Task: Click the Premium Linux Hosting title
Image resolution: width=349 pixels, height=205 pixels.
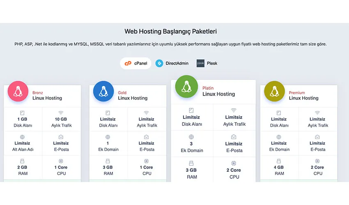Action: click(x=304, y=98)
